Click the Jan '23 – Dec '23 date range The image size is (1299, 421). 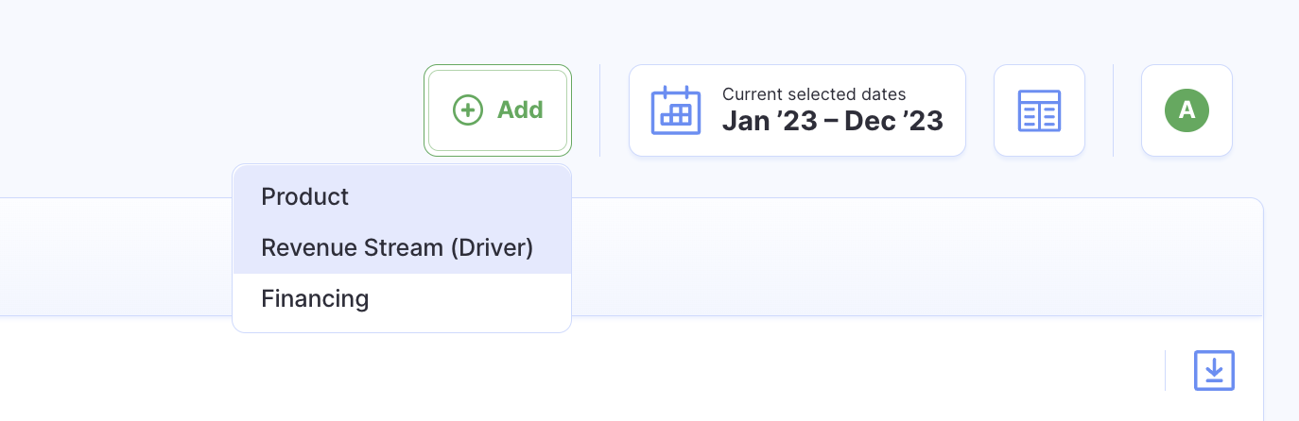tap(832, 121)
